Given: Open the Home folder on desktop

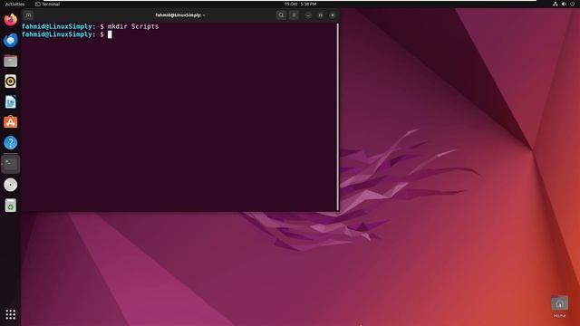Looking at the screenshot, I should pyautogui.click(x=560, y=306).
